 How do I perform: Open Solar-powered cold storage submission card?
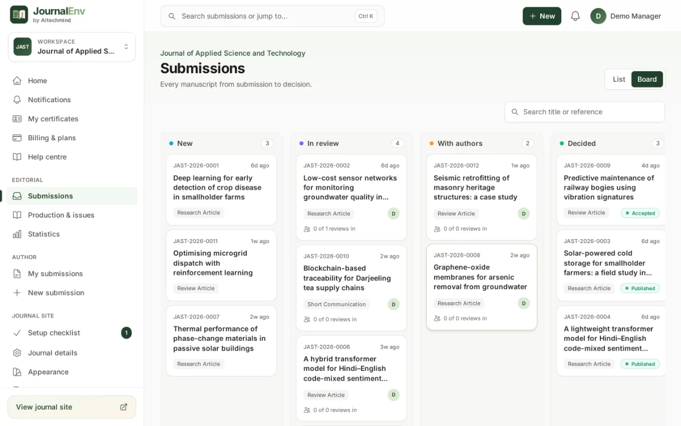(x=611, y=265)
